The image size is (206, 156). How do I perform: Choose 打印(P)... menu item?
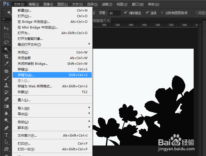pos(52,143)
